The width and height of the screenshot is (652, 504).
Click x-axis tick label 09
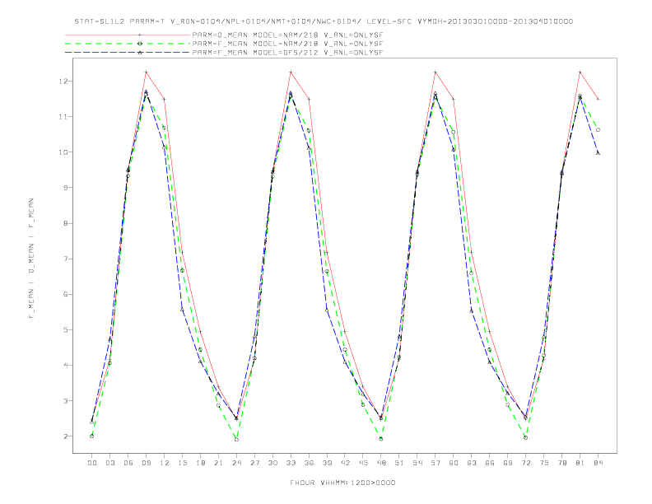point(146,463)
